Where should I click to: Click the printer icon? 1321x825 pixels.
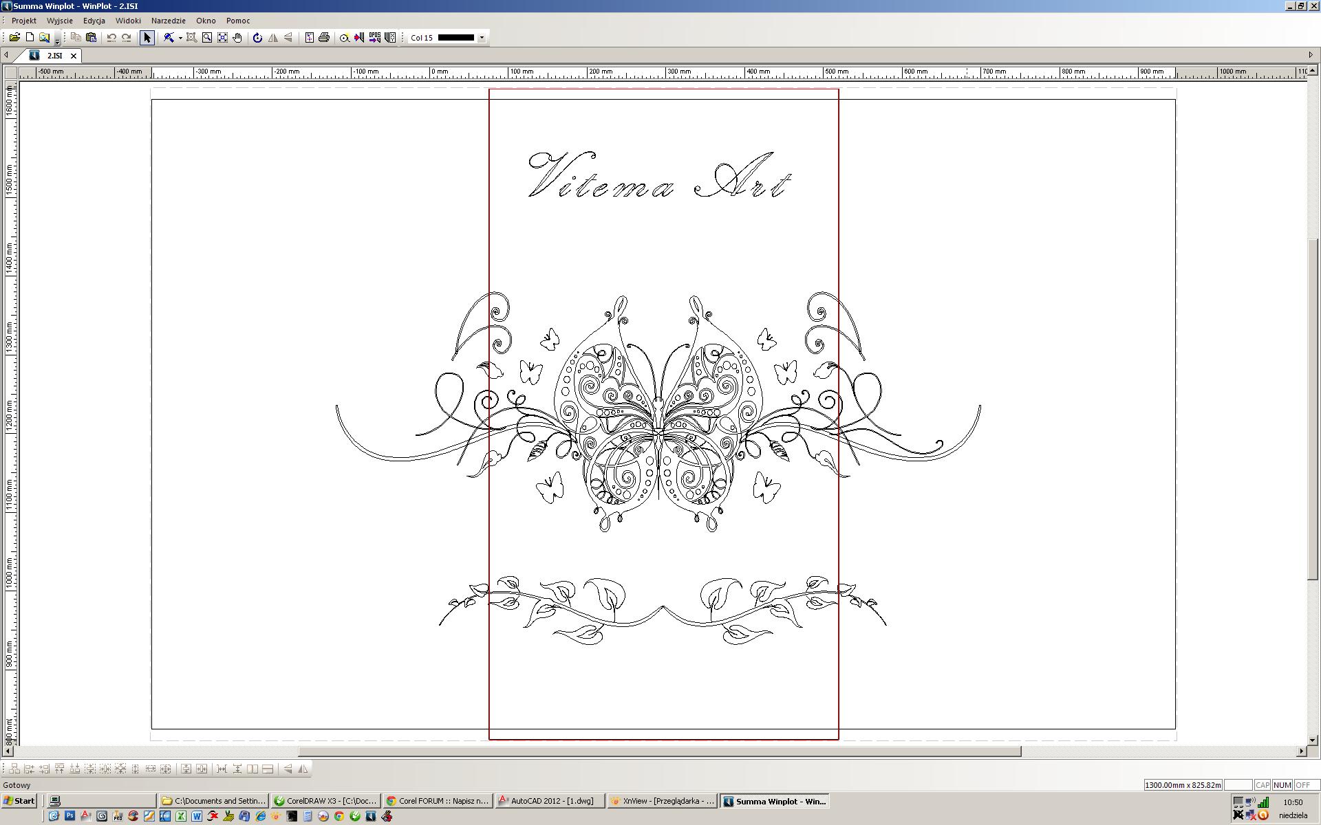324,38
